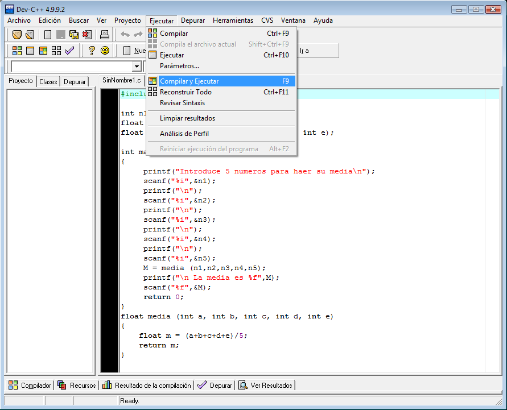Select Limpiar resultados in the menu

tap(221, 118)
